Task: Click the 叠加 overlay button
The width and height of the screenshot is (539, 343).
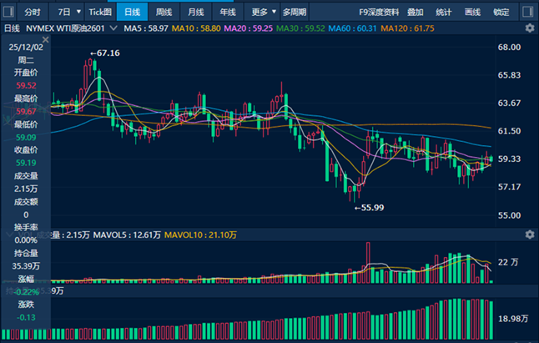Action: [415, 13]
